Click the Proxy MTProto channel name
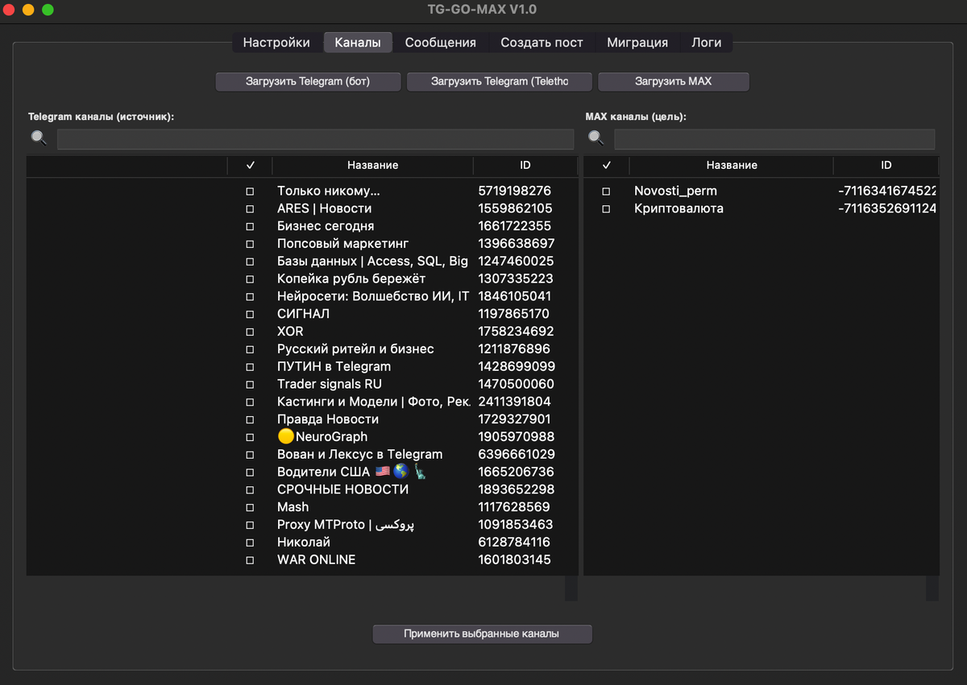The height and width of the screenshot is (685, 967). pyautogui.click(x=347, y=525)
